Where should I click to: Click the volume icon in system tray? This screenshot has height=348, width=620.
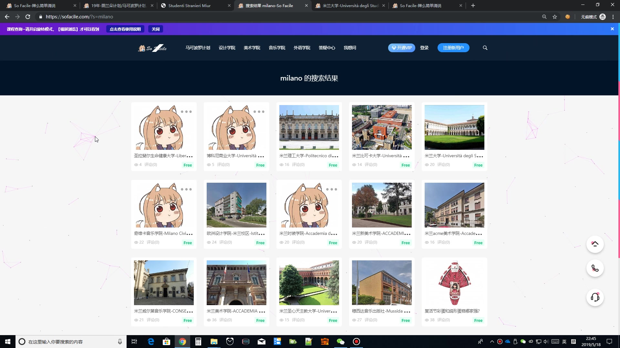point(546,342)
